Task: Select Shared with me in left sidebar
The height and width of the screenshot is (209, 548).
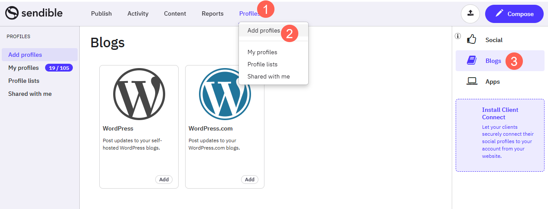Action: (30, 94)
